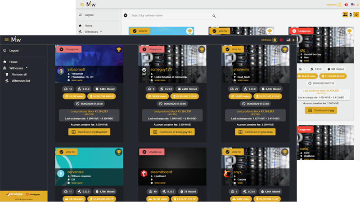Viewport: 360px width, 202px height.
Task: Unapprove witness yabapmatt
Action: point(69,49)
